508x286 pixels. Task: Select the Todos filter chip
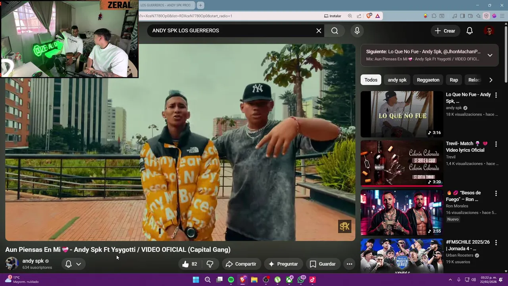point(371,80)
